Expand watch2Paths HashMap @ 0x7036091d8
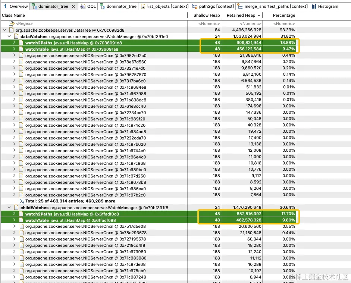The height and width of the screenshot is (283, 351). [14, 42]
